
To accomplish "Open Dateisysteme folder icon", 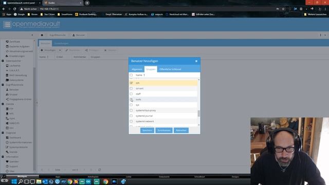I will click(7, 80).
